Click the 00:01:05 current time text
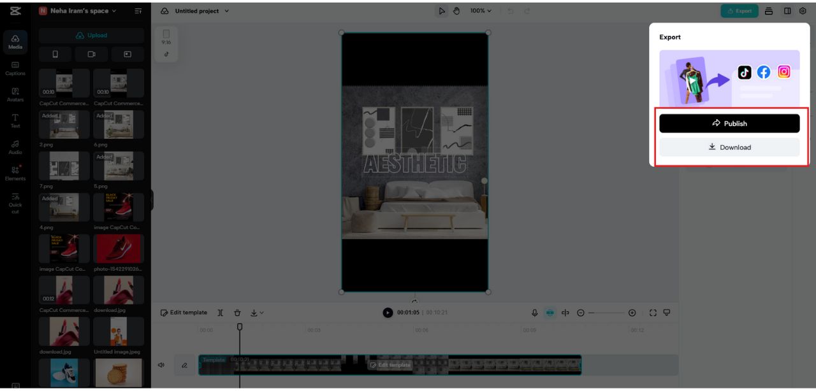The height and width of the screenshot is (391, 816). pos(408,313)
